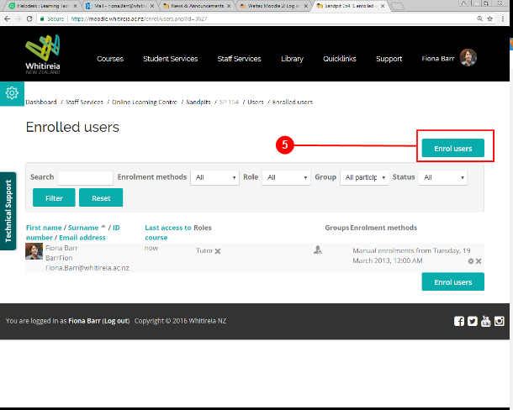Viewport: 513px width, 410px height.
Task: Close the Mail browser tab
Action: coord(152,6)
